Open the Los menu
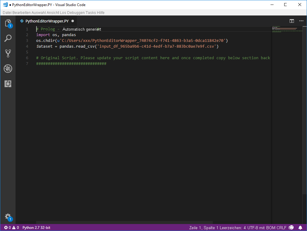 [x=63, y=13]
